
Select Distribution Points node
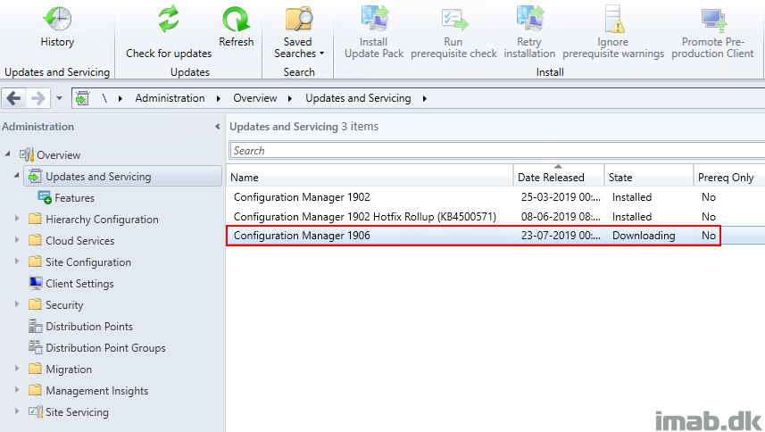pyautogui.click(x=89, y=327)
